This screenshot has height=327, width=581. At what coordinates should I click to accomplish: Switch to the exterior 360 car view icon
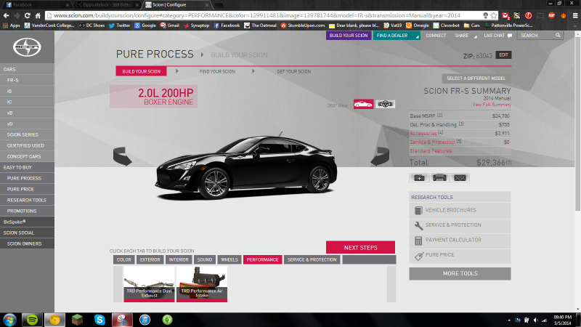tap(363, 104)
